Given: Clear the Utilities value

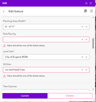Looking at the screenshot, I should (x=82, y=70).
